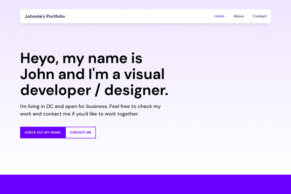
Task: Click the solid purple band at the bottom
Action: click(145, 184)
